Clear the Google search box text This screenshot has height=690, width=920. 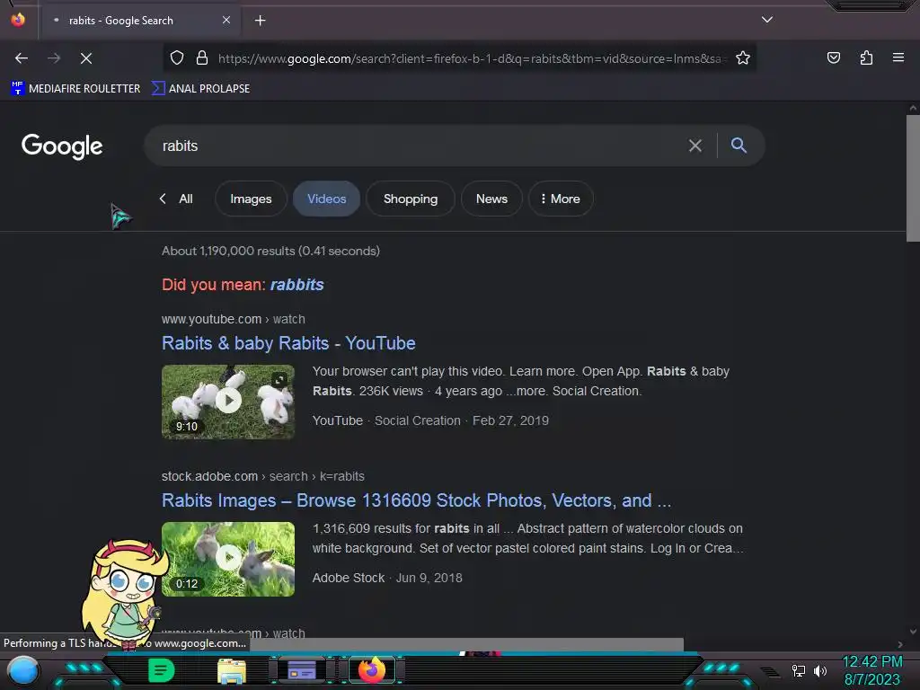694,146
